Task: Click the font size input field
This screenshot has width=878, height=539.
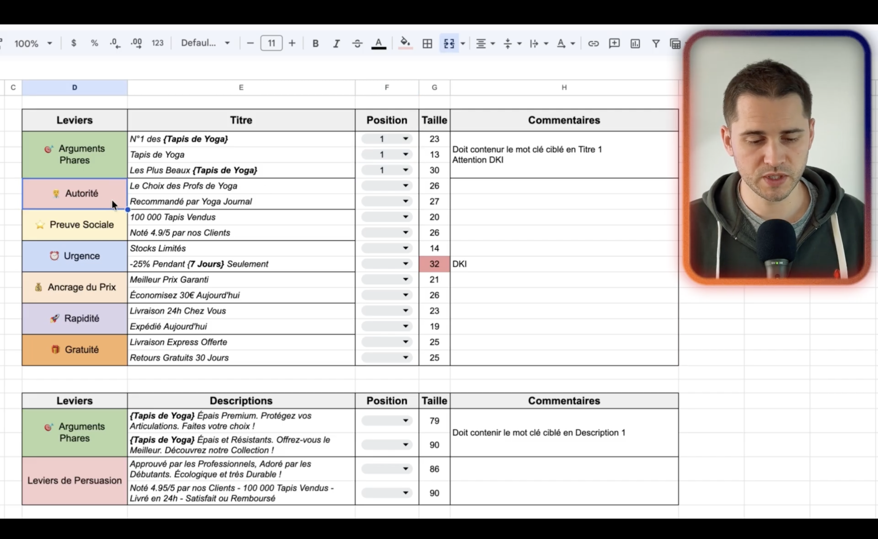Action: (272, 43)
